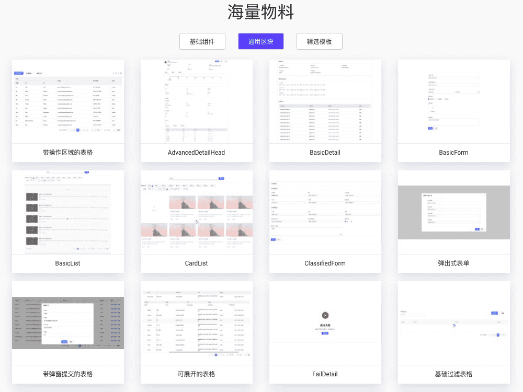Open the 精选模板 tab
The width and height of the screenshot is (523, 392).
pyautogui.click(x=319, y=41)
